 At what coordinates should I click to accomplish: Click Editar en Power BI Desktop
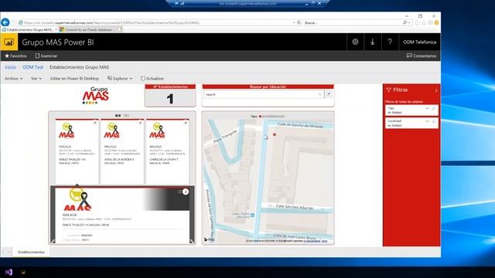pyautogui.click(x=74, y=79)
